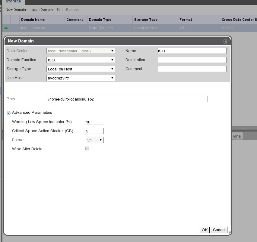Screen dimensions: 257x242
Task: Focus the Description text field
Action: click(x=192, y=60)
